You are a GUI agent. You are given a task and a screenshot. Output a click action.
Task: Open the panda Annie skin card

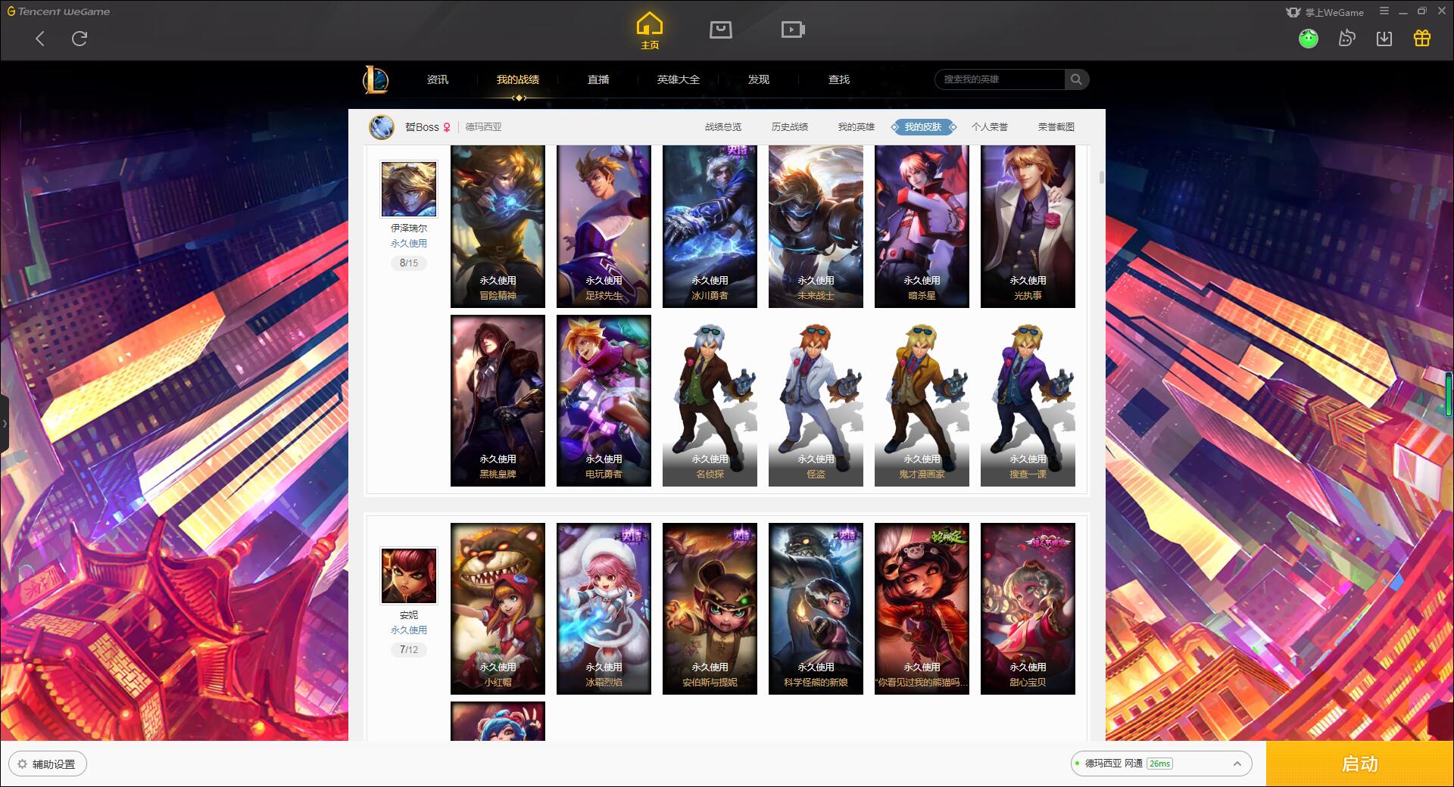pyautogui.click(x=922, y=608)
